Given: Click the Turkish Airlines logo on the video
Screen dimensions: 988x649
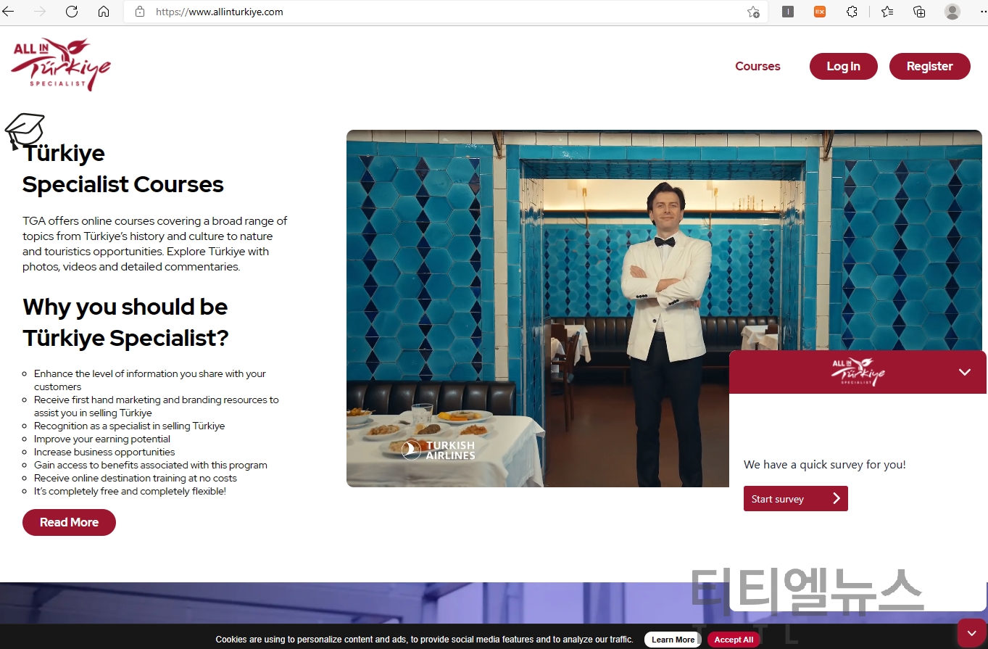Looking at the screenshot, I should tap(439, 450).
